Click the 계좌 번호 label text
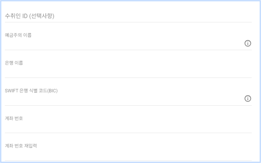 pyautogui.click(x=14, y=118)
